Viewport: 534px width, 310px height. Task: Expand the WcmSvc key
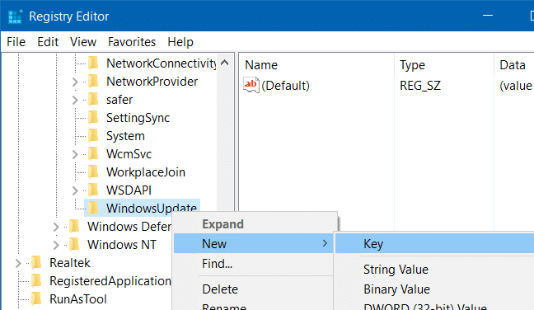point(75,154)
